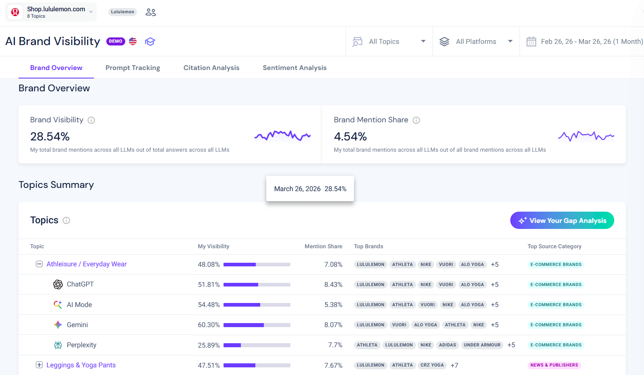Click the Brand Mention Share info icon
The height and width of the screenshot is (375, 644).
point(416,120)
